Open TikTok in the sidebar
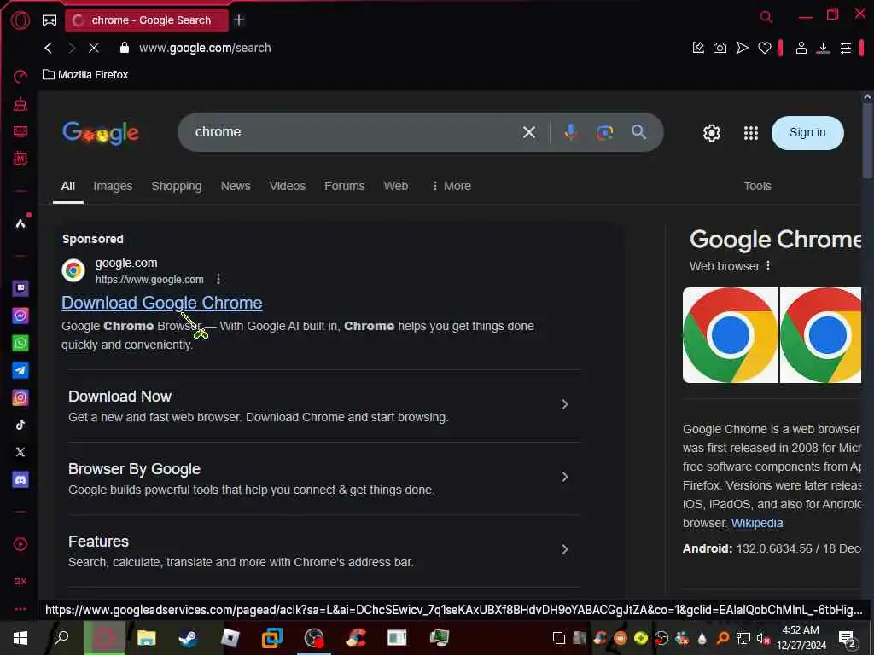Image resolution: width=874 pixels, height=655 pixels. [20, 425]
